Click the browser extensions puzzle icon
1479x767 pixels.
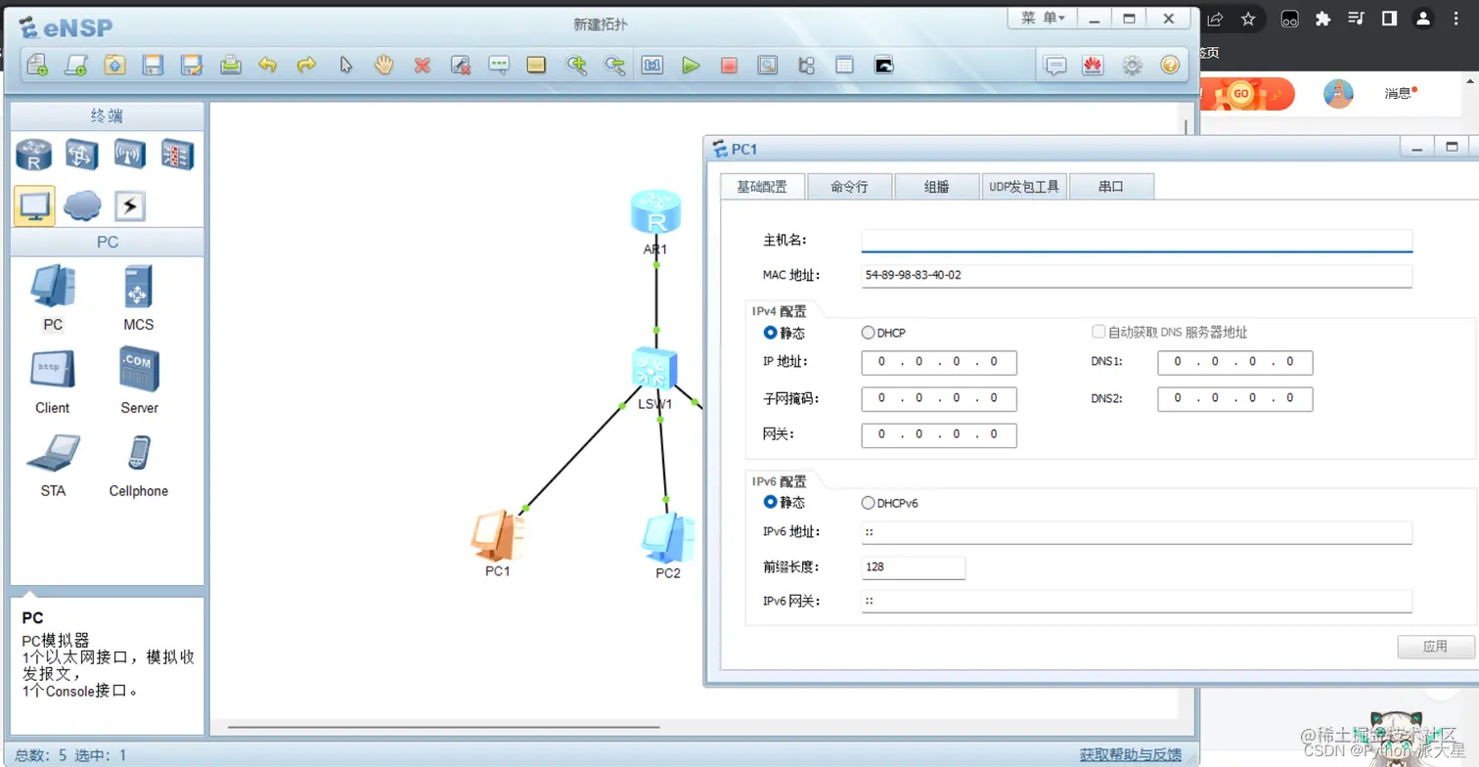coord(1322,19)
